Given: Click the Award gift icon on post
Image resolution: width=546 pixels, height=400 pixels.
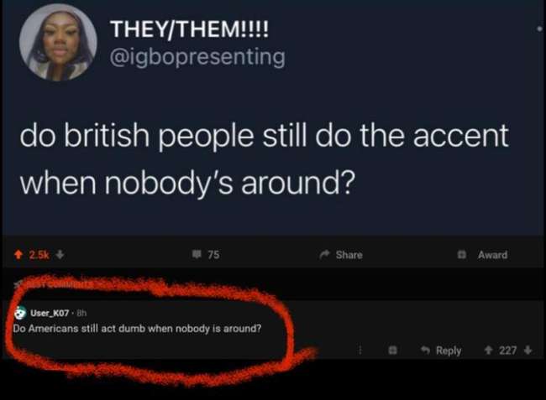Looking at the screenshot, I should (462, 255).
